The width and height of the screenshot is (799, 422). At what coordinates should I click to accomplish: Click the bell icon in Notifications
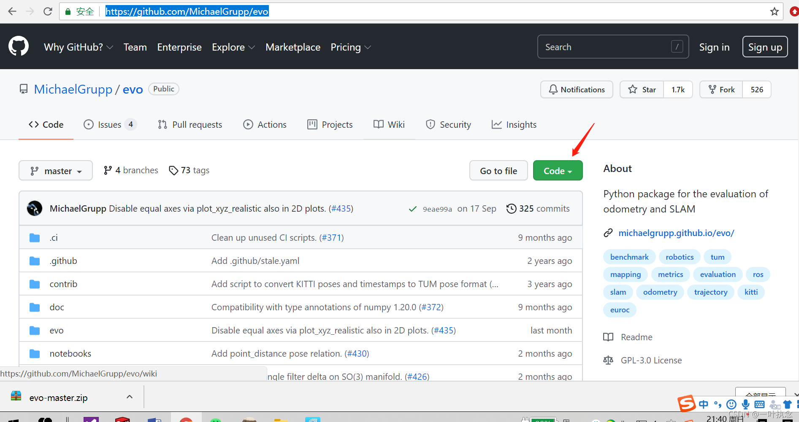coord(553,89)
